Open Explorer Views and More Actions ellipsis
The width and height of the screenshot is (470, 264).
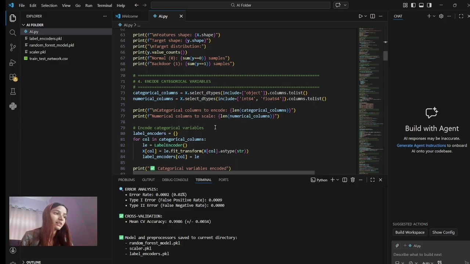point(105,16)
